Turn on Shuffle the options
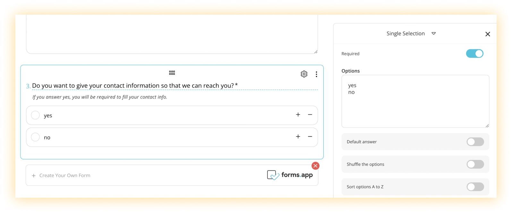Image resolution: width=512 pixels, height=214 pixels. pyautogui.click(x=475, y=164)
